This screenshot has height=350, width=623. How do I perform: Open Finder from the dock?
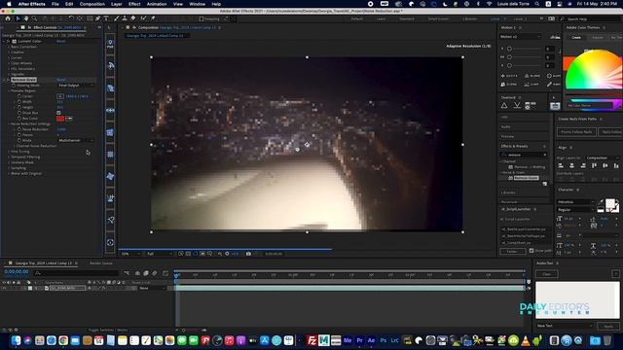[x=16, y=340]
